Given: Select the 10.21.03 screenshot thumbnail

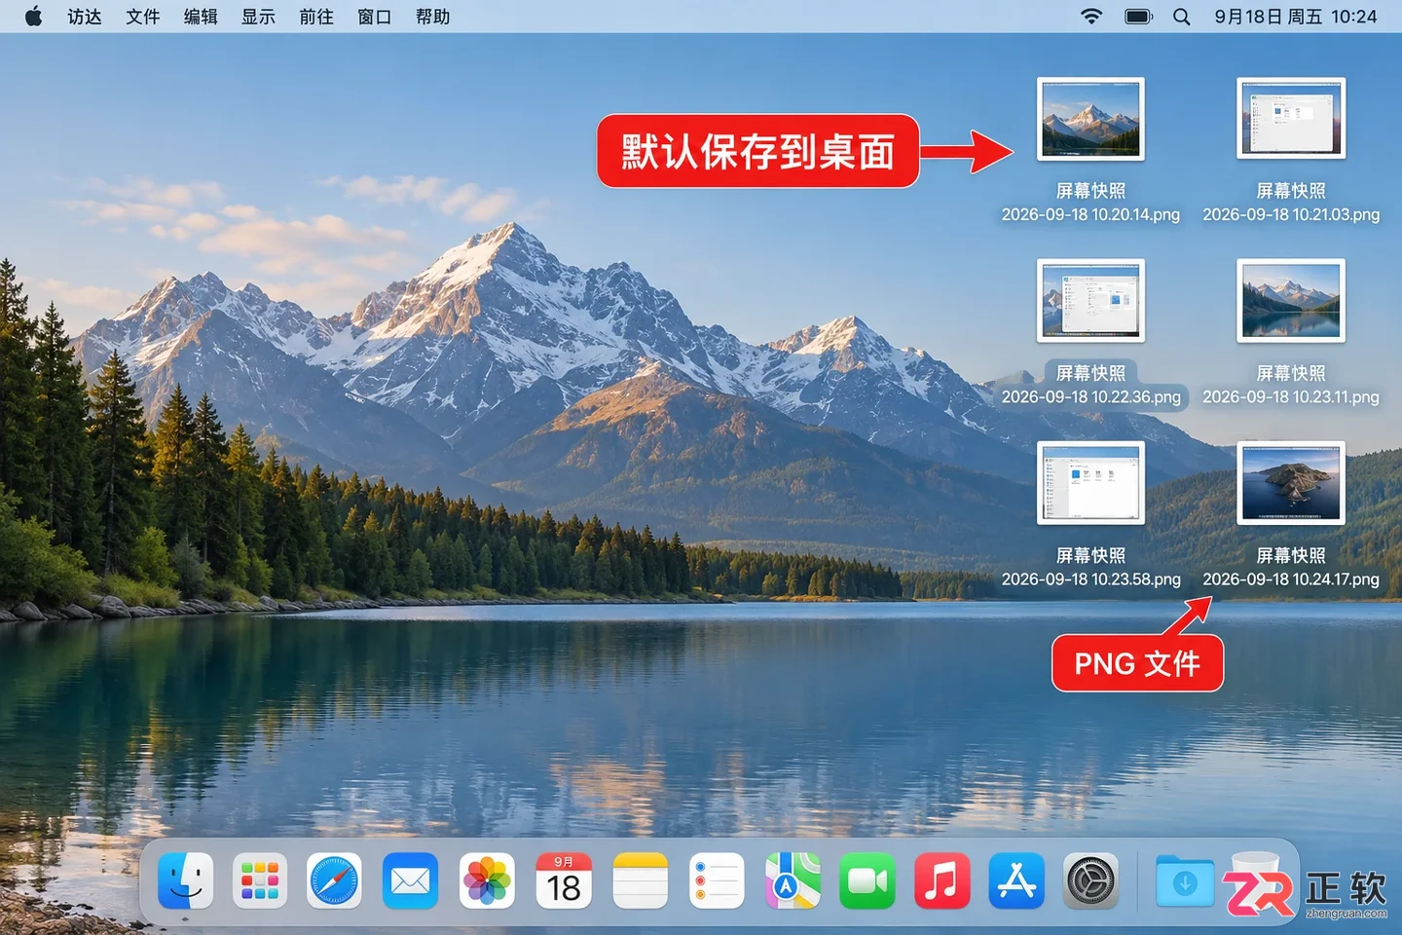Looking at the screenshot, I should (1291, 118).
